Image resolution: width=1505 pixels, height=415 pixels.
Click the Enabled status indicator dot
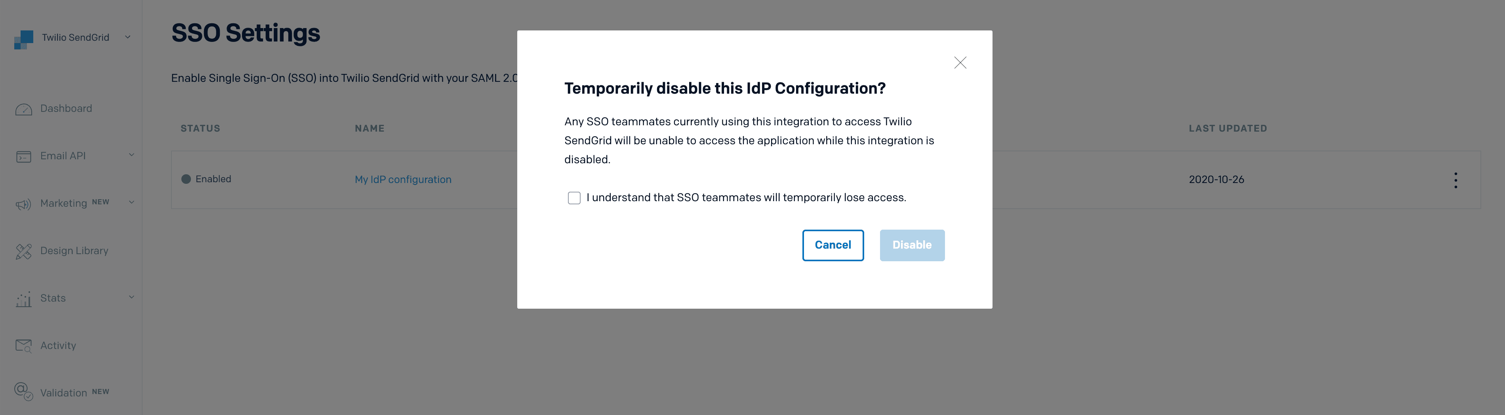[x=187, y=179]
